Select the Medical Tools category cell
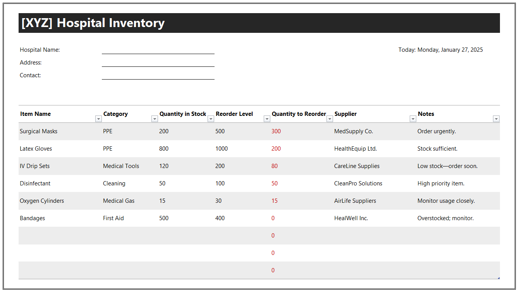This screenshot has height=292, width=517. (x=121, y=166)
